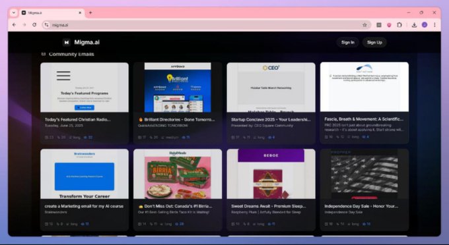Click the browser forward arrow
Viewport: 449px width, 245px height.
pyautogui.click(x=24, y=25)
